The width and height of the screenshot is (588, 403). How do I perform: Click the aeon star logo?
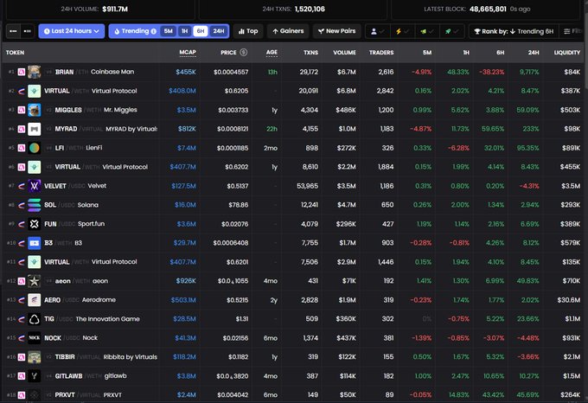pos(34,281)
